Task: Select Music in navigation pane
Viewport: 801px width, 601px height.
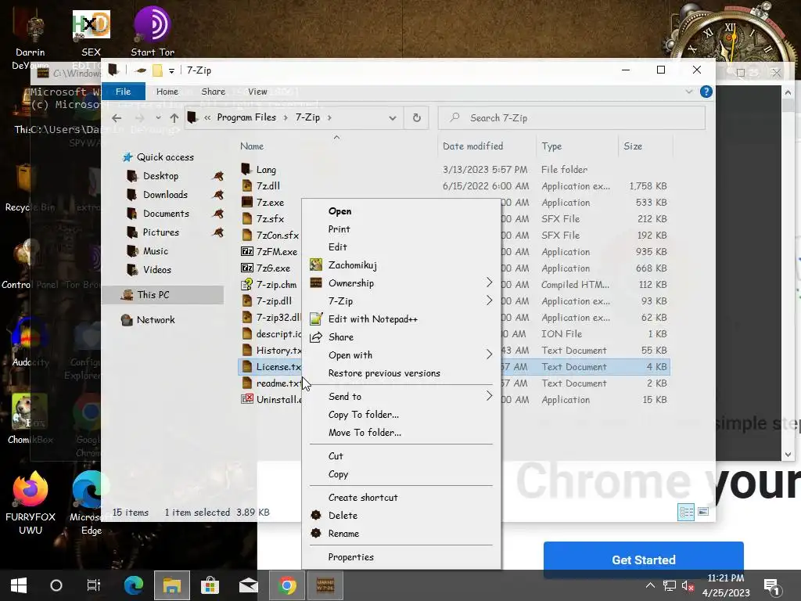Action: [x=156, y=251]
